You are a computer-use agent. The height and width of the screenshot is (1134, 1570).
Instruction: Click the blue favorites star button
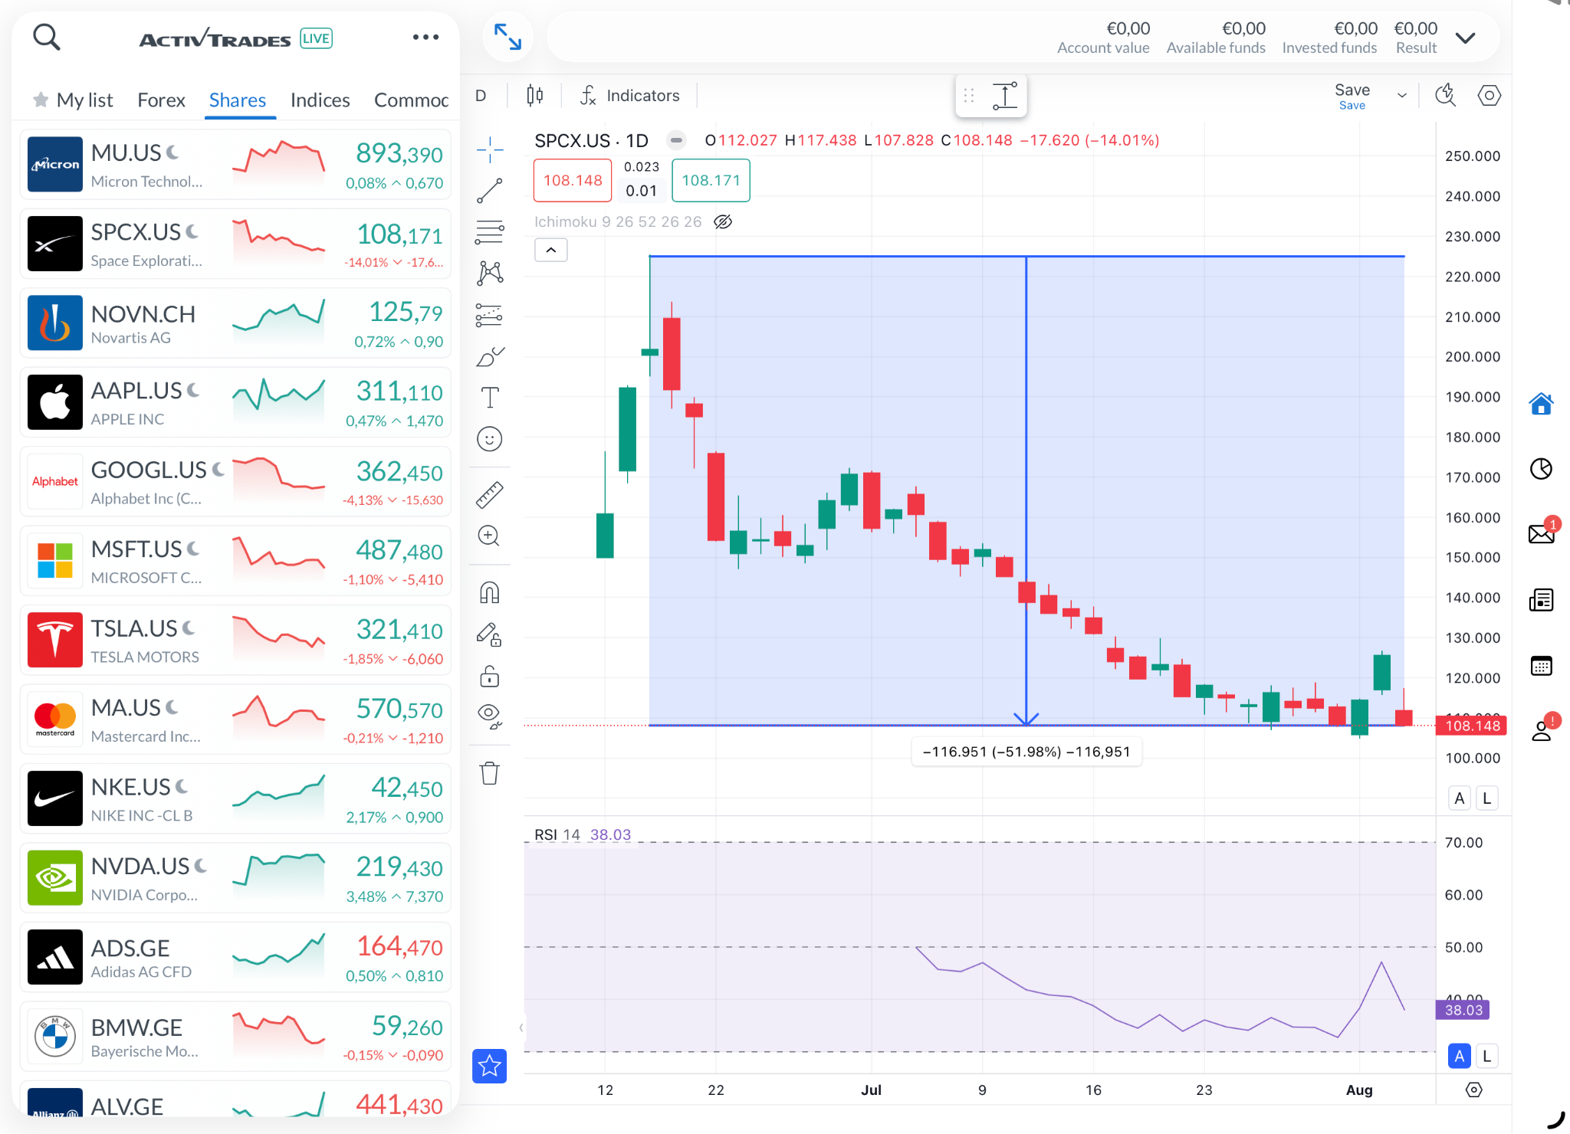click(x=490, y=1066)
